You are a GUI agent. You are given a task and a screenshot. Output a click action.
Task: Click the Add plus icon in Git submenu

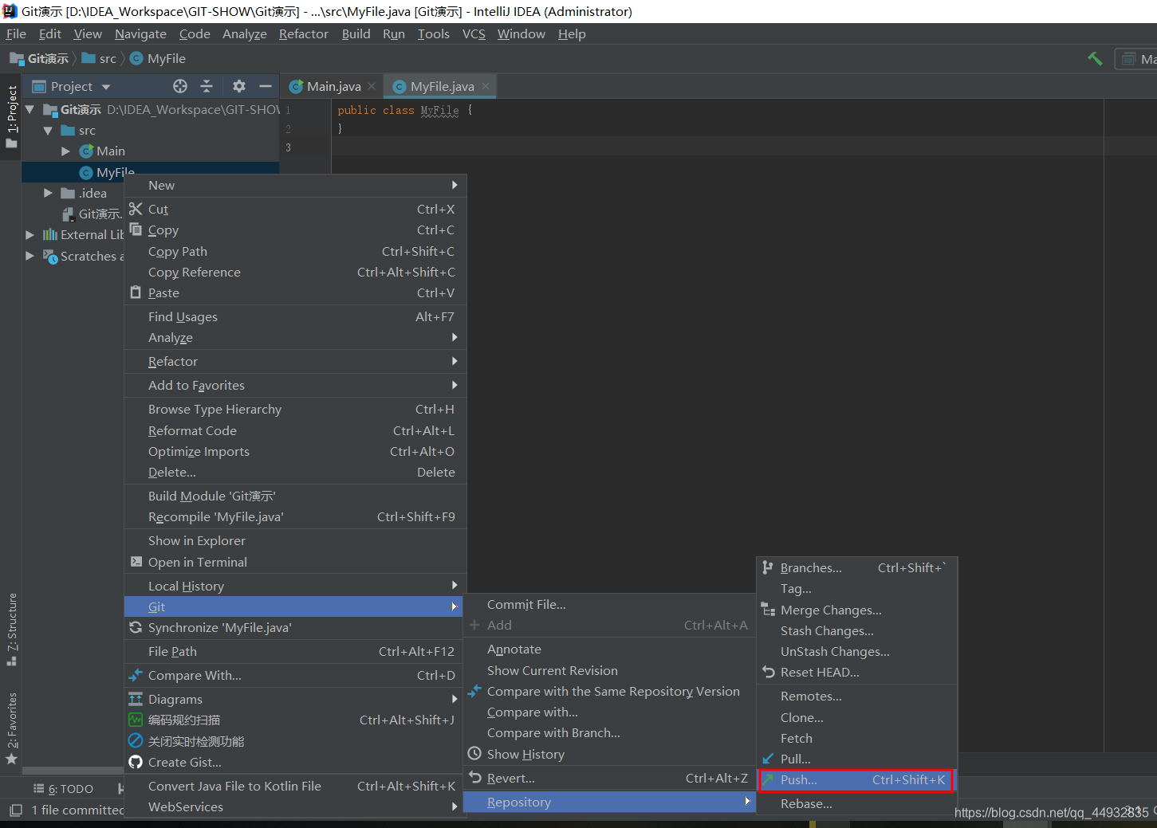(x=474, y=625)
